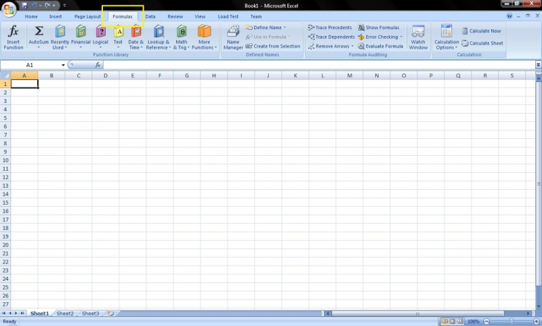Open the Logical functions library
The image size is (542, 326).
click(100, 37)
